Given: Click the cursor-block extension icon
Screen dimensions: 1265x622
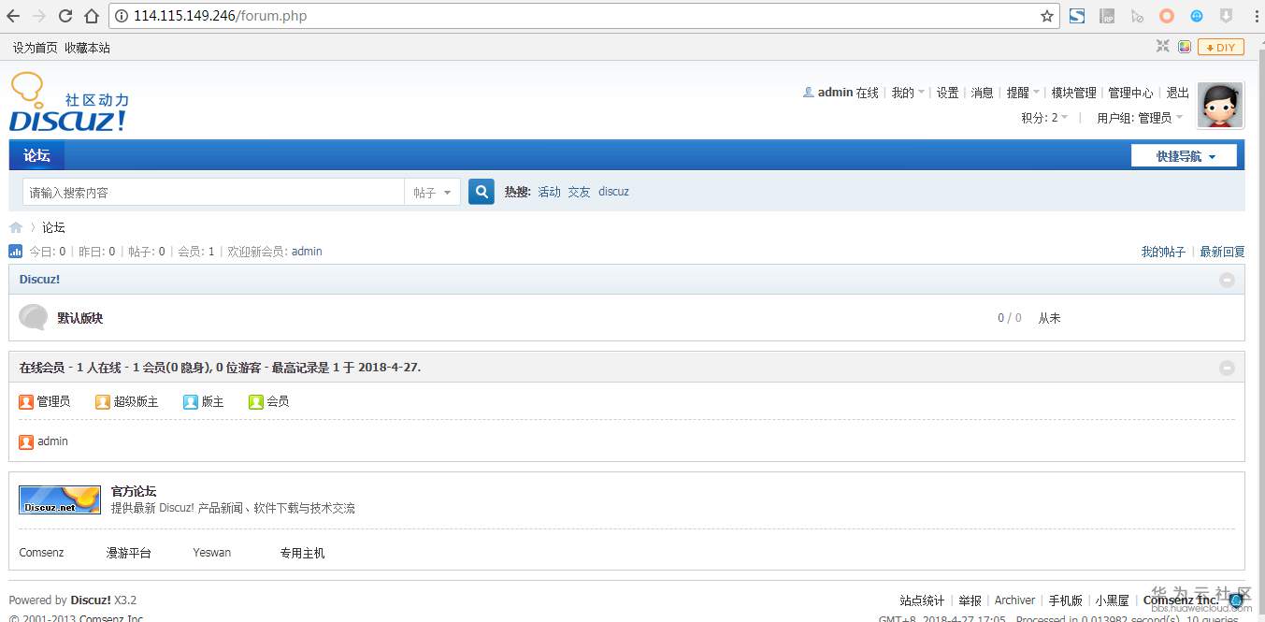Looking at the screenshot, I should tap(1137, 16).
